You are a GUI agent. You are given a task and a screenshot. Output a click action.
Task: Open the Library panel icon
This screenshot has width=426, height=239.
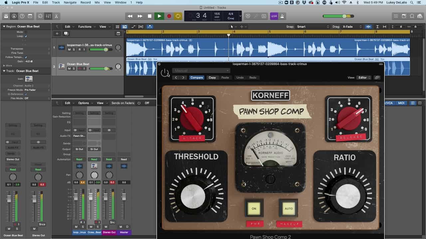coord(6,16)
